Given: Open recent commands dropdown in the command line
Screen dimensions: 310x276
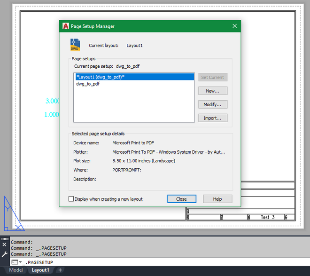Looking at the screenshot, I should 20,262.
